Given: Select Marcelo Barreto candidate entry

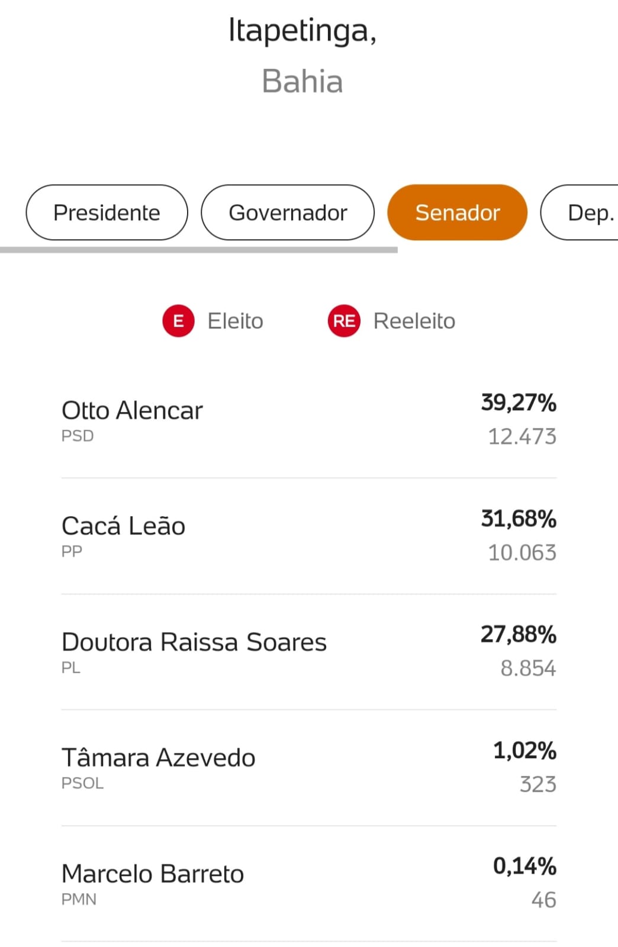Looking at the screenshot, I should pos(309,884).
